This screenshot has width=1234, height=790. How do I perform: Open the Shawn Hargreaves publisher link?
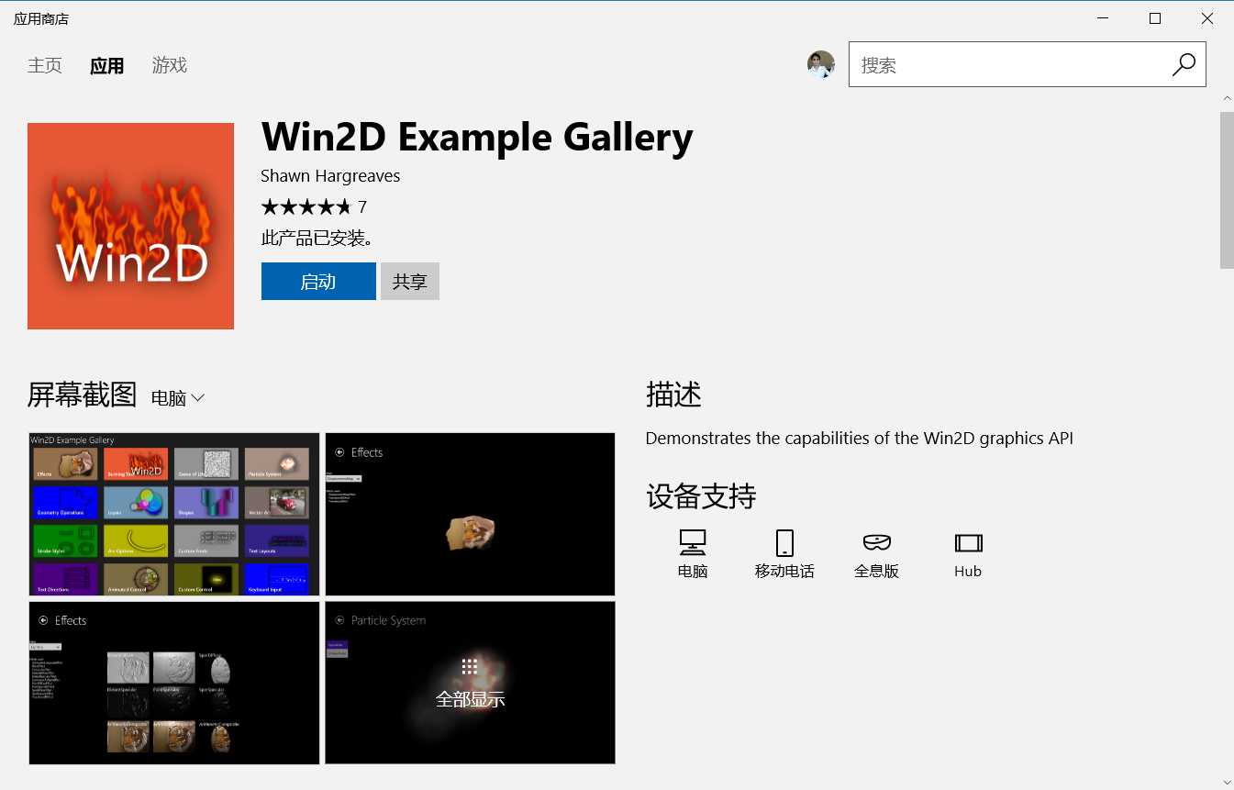tap(330, 176)
